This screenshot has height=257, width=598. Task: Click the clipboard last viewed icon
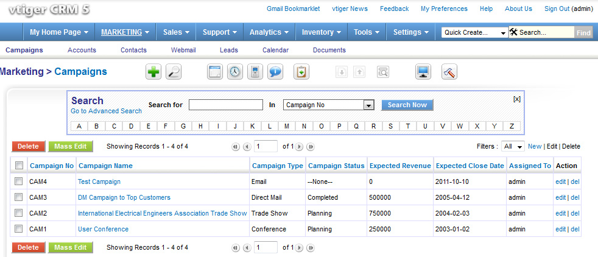301,72
